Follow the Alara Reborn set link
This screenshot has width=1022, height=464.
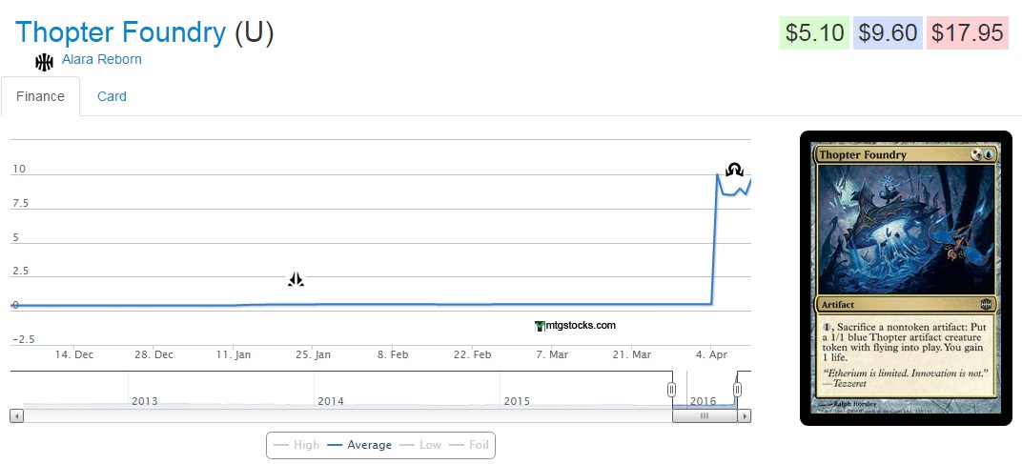click(x=101, y=59)
